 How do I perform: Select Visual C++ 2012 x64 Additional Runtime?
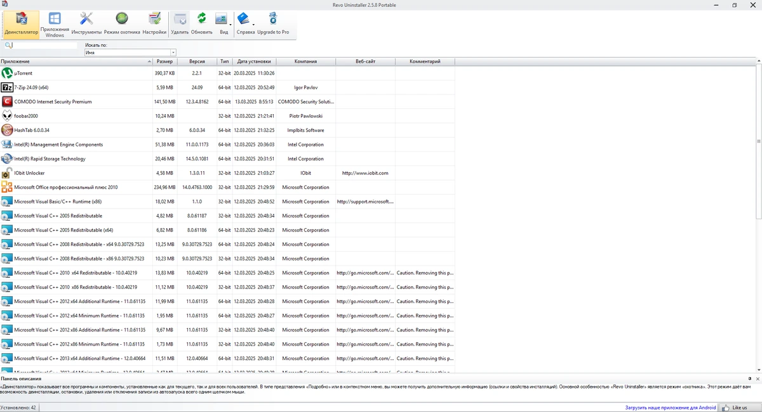(x=227, y=302)
